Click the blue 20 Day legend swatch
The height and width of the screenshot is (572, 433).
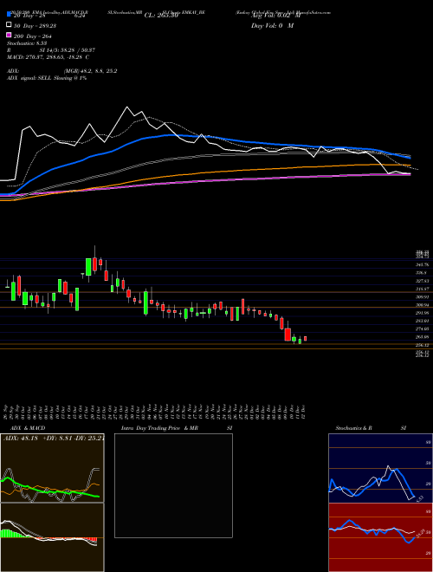9,15
